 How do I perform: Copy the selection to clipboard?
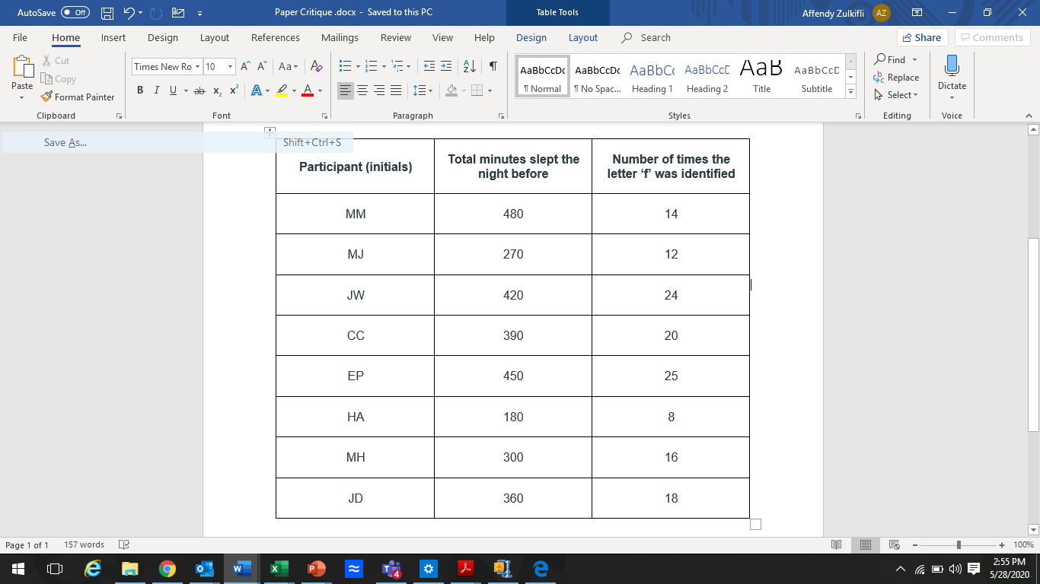(x=59, y=79)
